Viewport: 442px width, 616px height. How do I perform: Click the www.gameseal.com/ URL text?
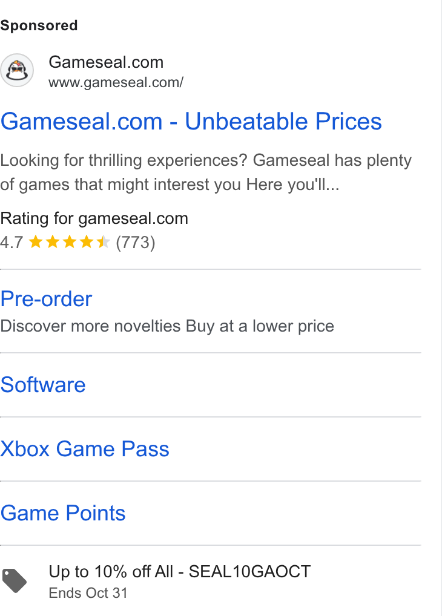click(116, 82)
